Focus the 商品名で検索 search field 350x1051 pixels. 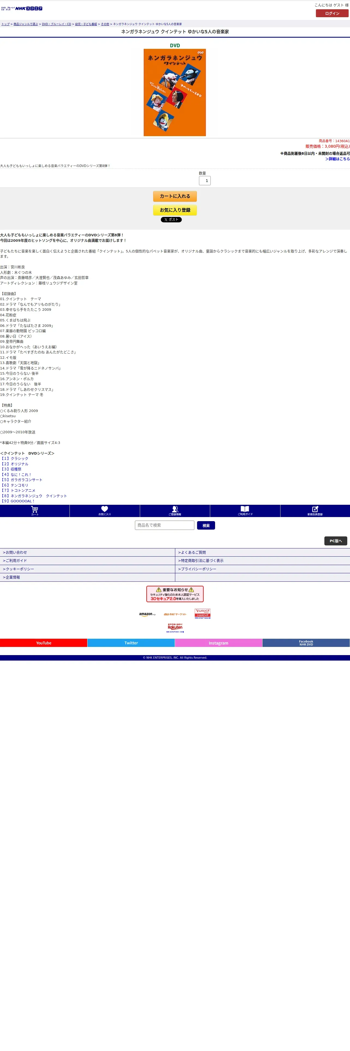click(x=165, y=525)
